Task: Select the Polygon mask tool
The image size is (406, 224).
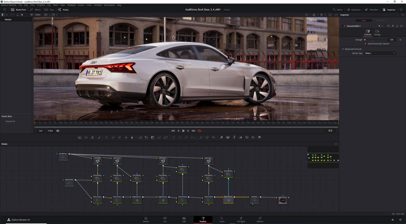Action: (x=187, y=137)
